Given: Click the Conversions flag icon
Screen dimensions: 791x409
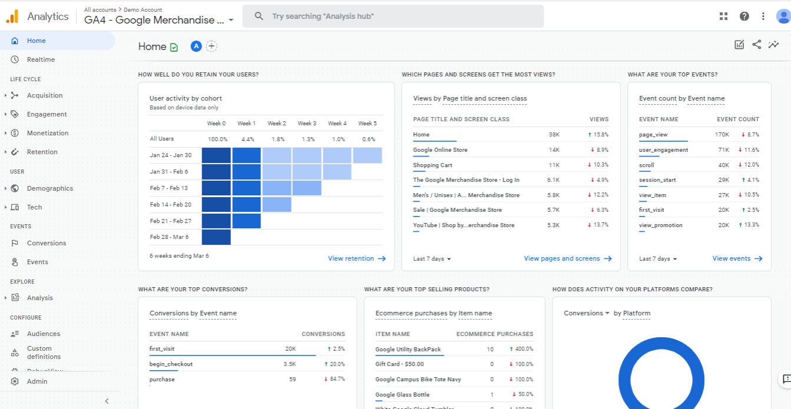Looking at the screenshot, I should coord(15,243).
